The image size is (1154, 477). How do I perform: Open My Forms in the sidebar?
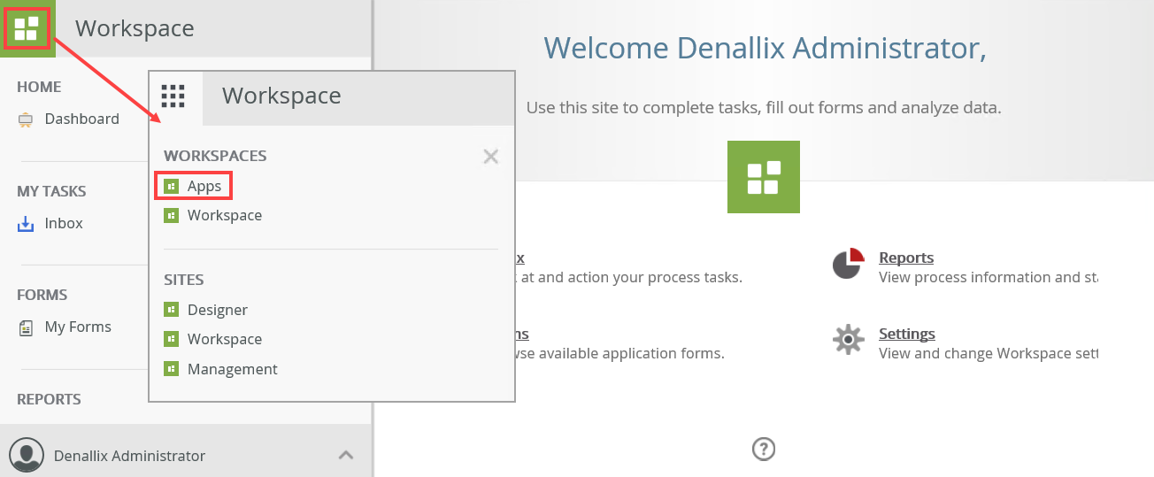(78, 327)
